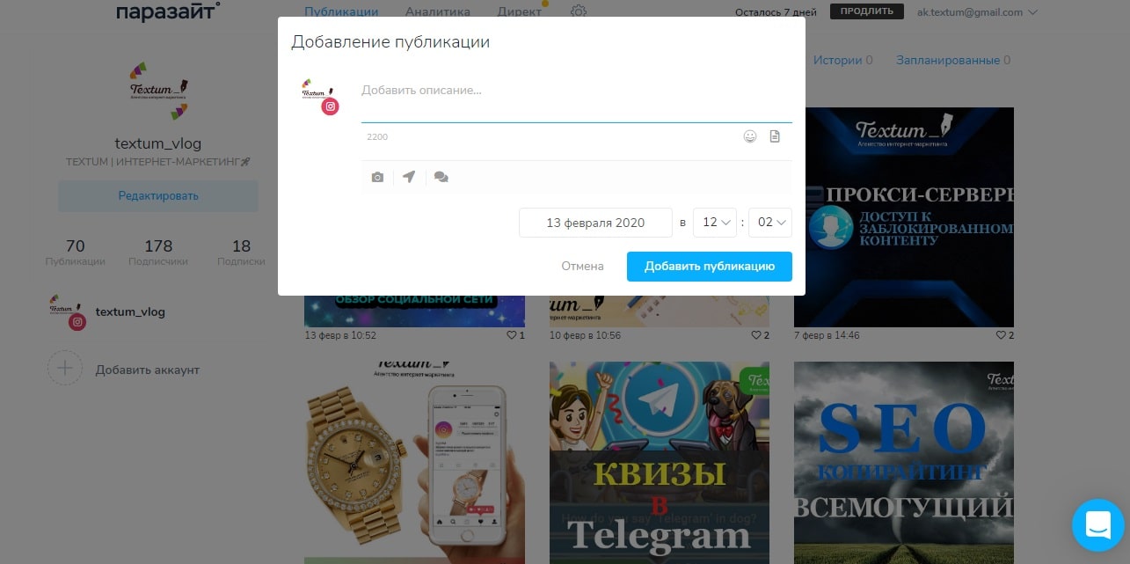
Task: Click the textum_vlog profile name heading
Action: tap(158, 143)
